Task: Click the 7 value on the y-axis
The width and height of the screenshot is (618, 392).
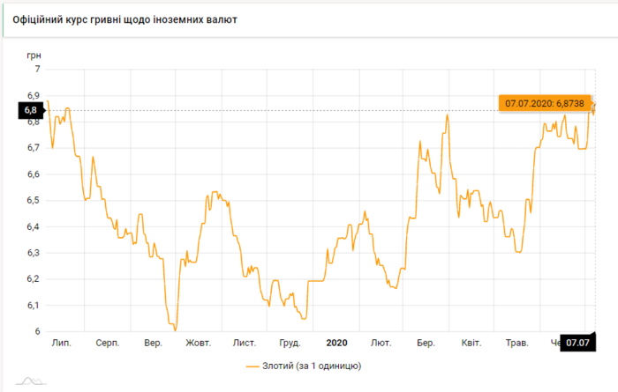Action: point(37,69)
